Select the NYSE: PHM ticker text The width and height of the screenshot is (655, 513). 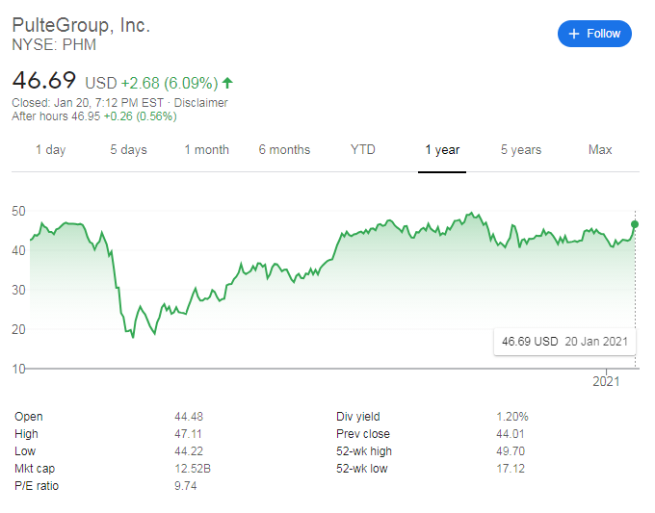point(54,44)
